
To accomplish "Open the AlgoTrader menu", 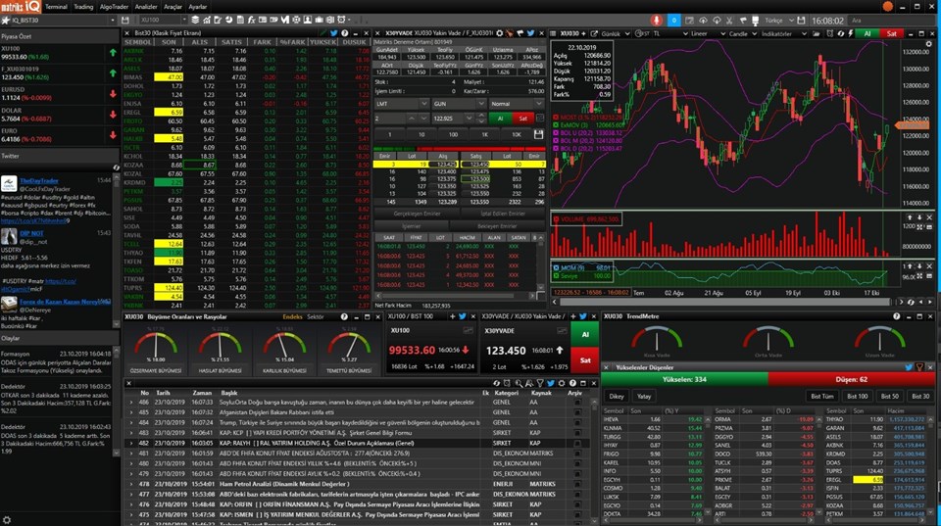I will 115,6.
